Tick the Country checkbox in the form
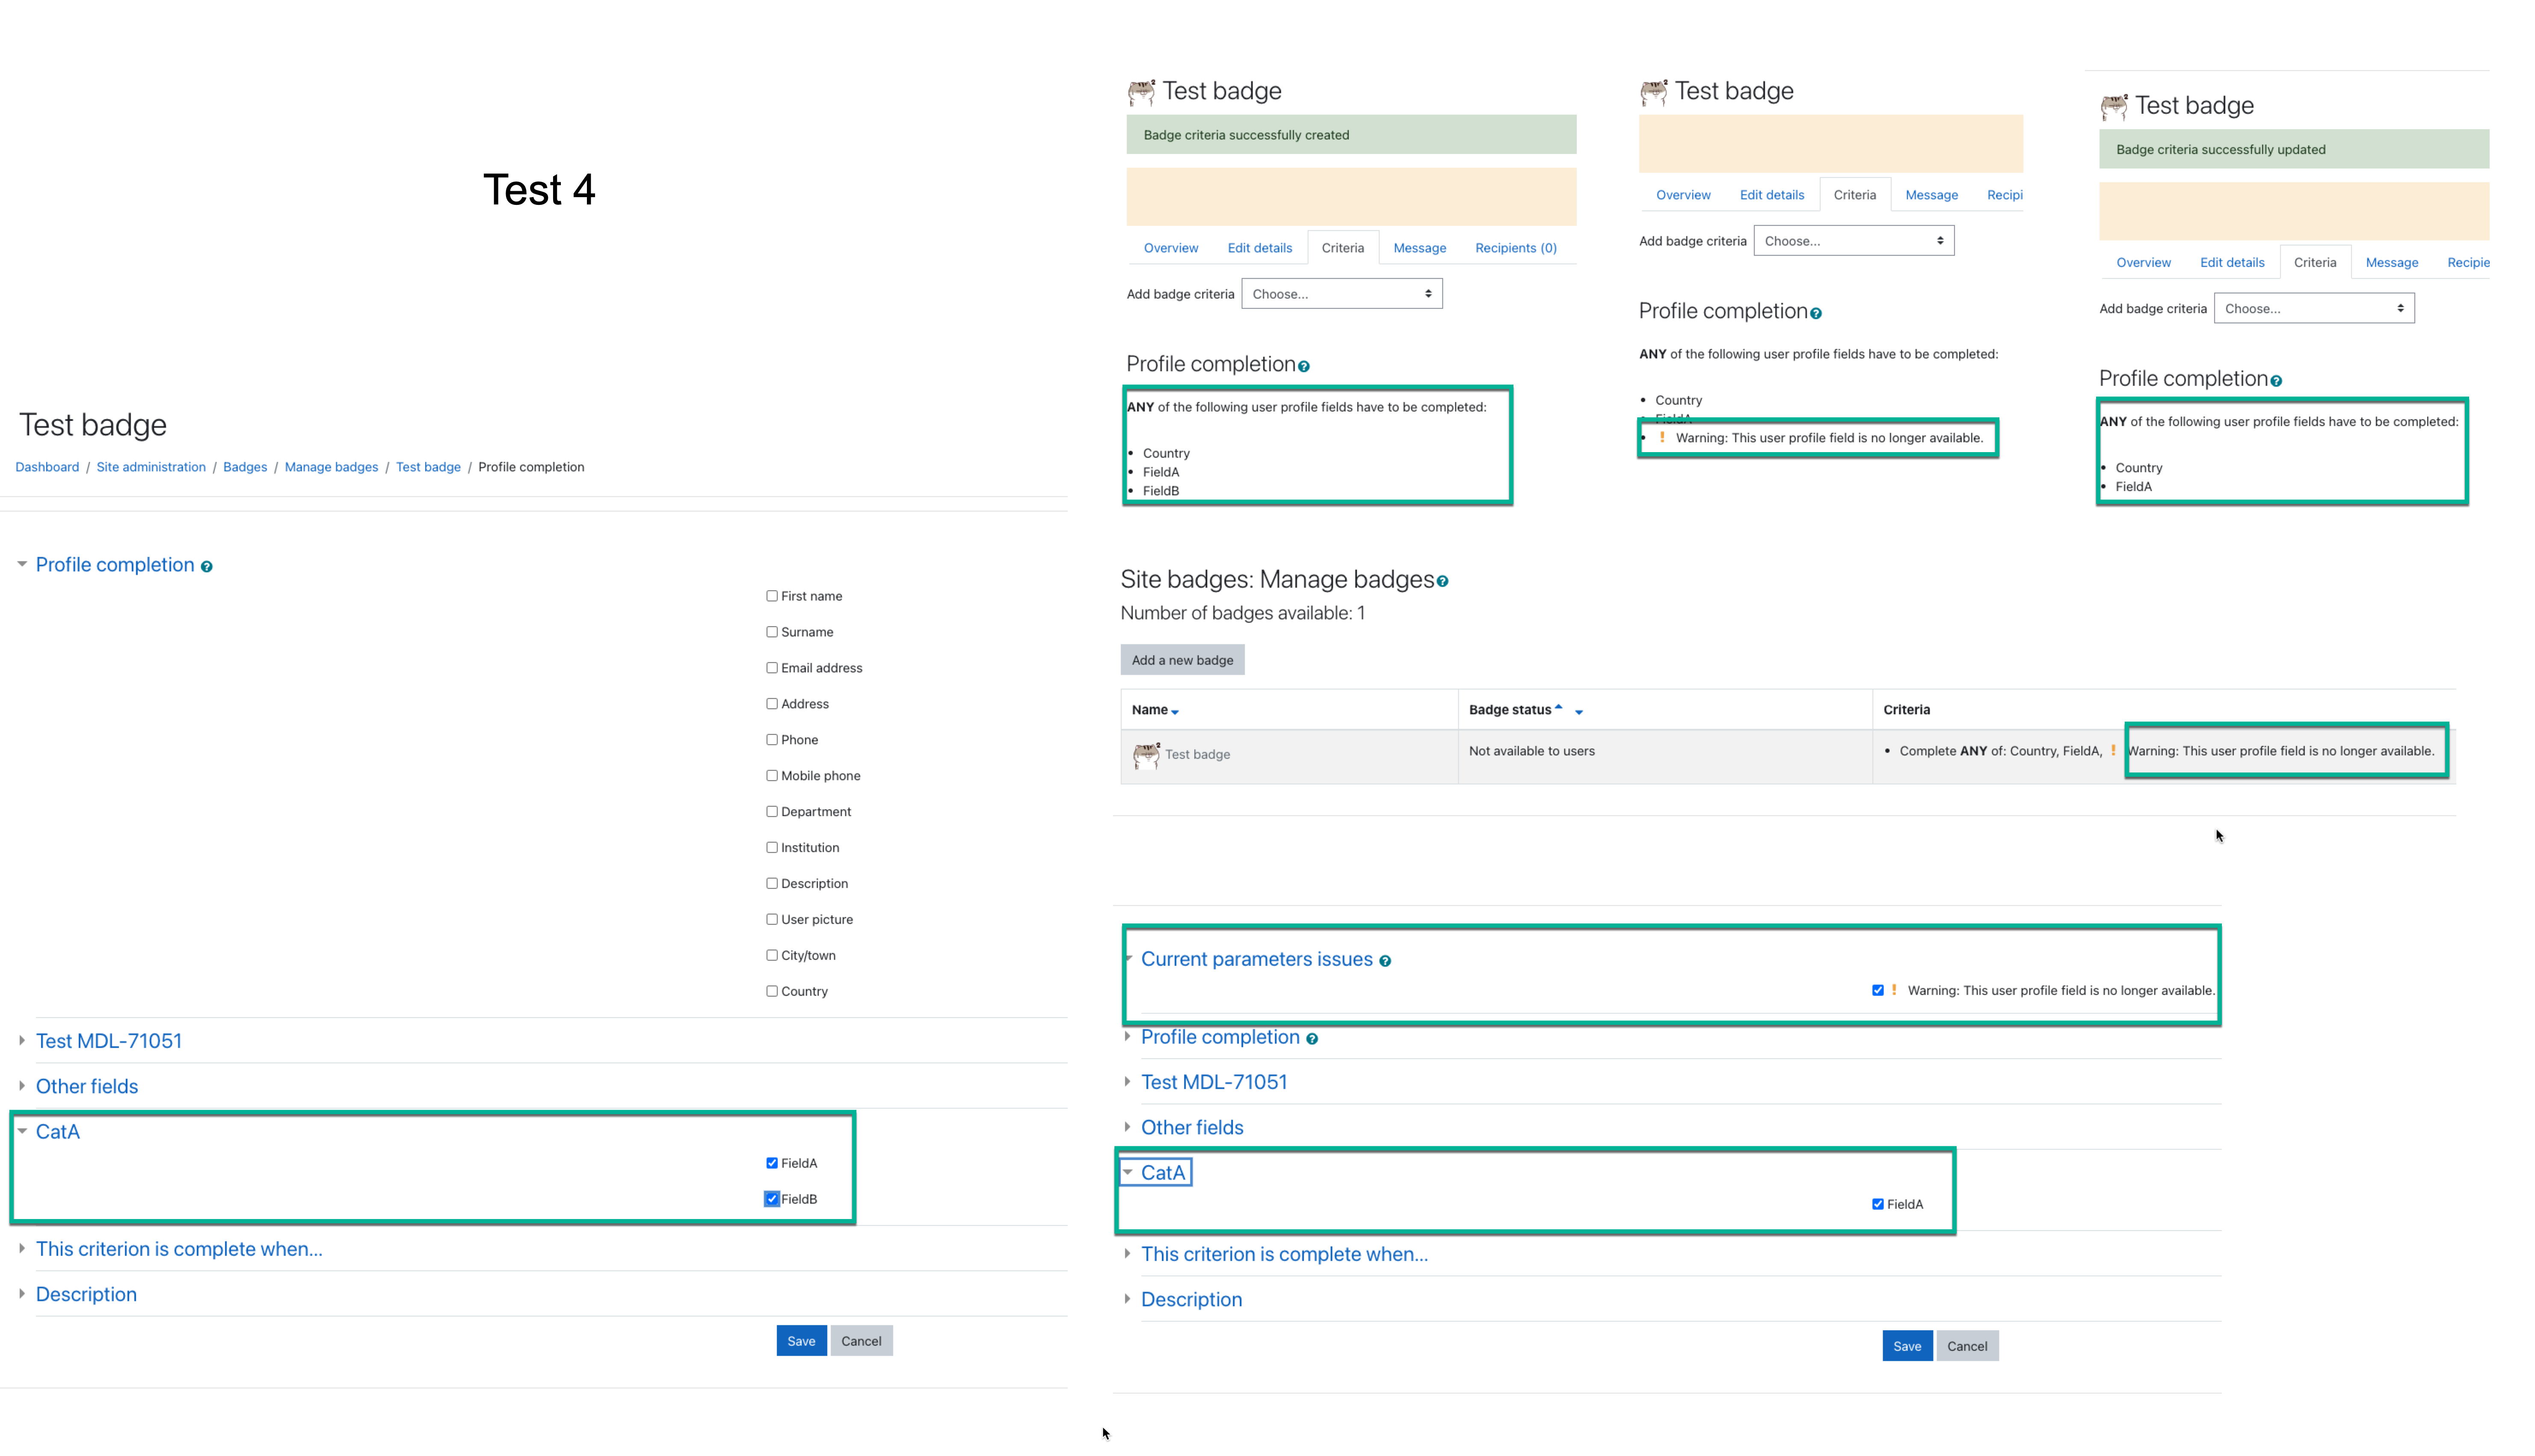The height and width of the screenshot is (1456, 2535). click(772, 992)
